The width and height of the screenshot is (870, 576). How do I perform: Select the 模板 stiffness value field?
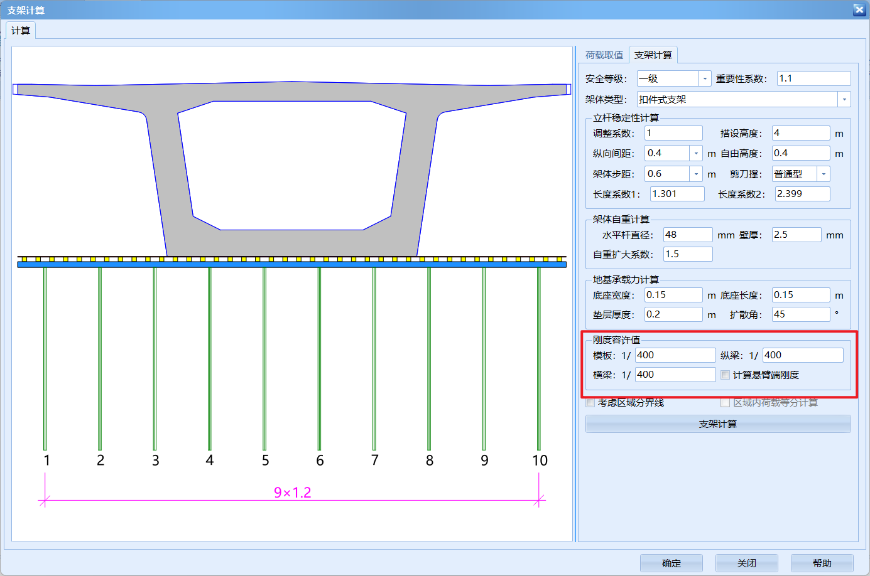pyautogui.click(x=675, y=355)
